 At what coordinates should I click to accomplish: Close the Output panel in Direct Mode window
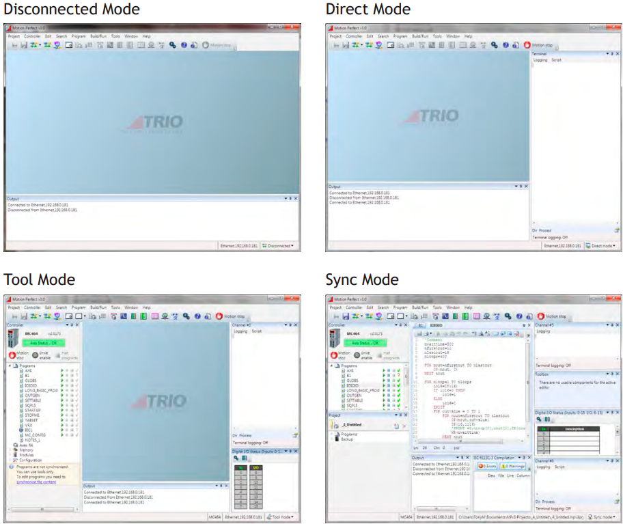tap(526, 187)
